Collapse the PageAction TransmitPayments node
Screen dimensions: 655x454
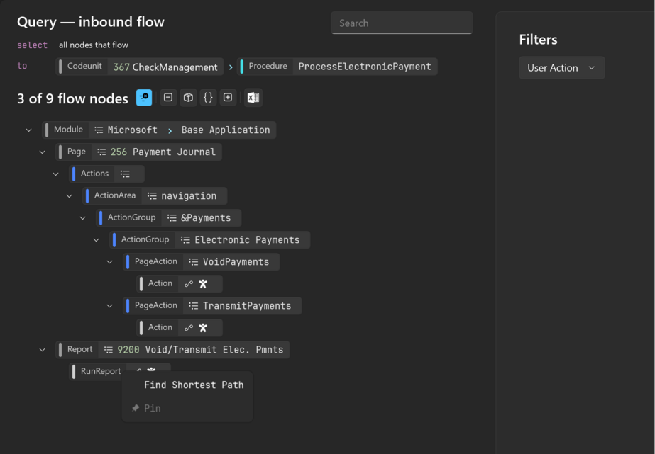[x=109, y=306]
